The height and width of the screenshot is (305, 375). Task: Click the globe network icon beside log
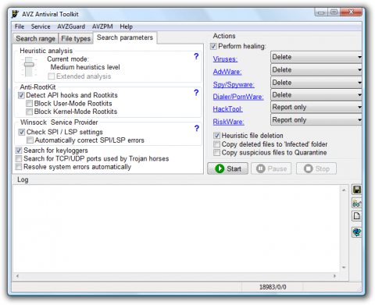(x=356, y=232)
